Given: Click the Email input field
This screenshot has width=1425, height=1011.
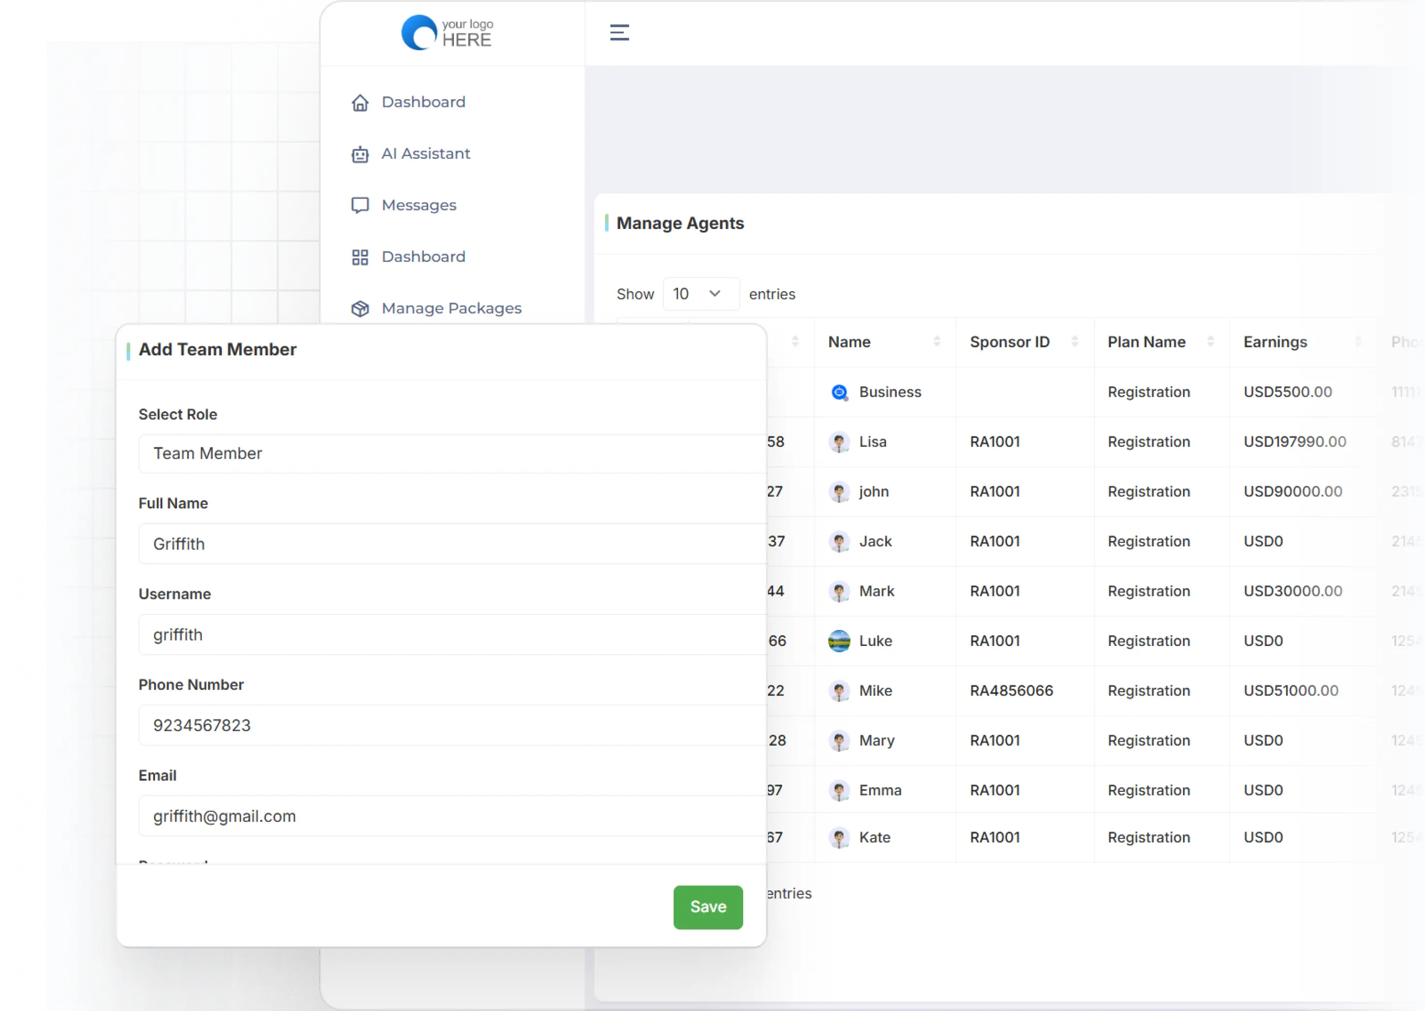Looking at the screenshot, I should [452, 816].
